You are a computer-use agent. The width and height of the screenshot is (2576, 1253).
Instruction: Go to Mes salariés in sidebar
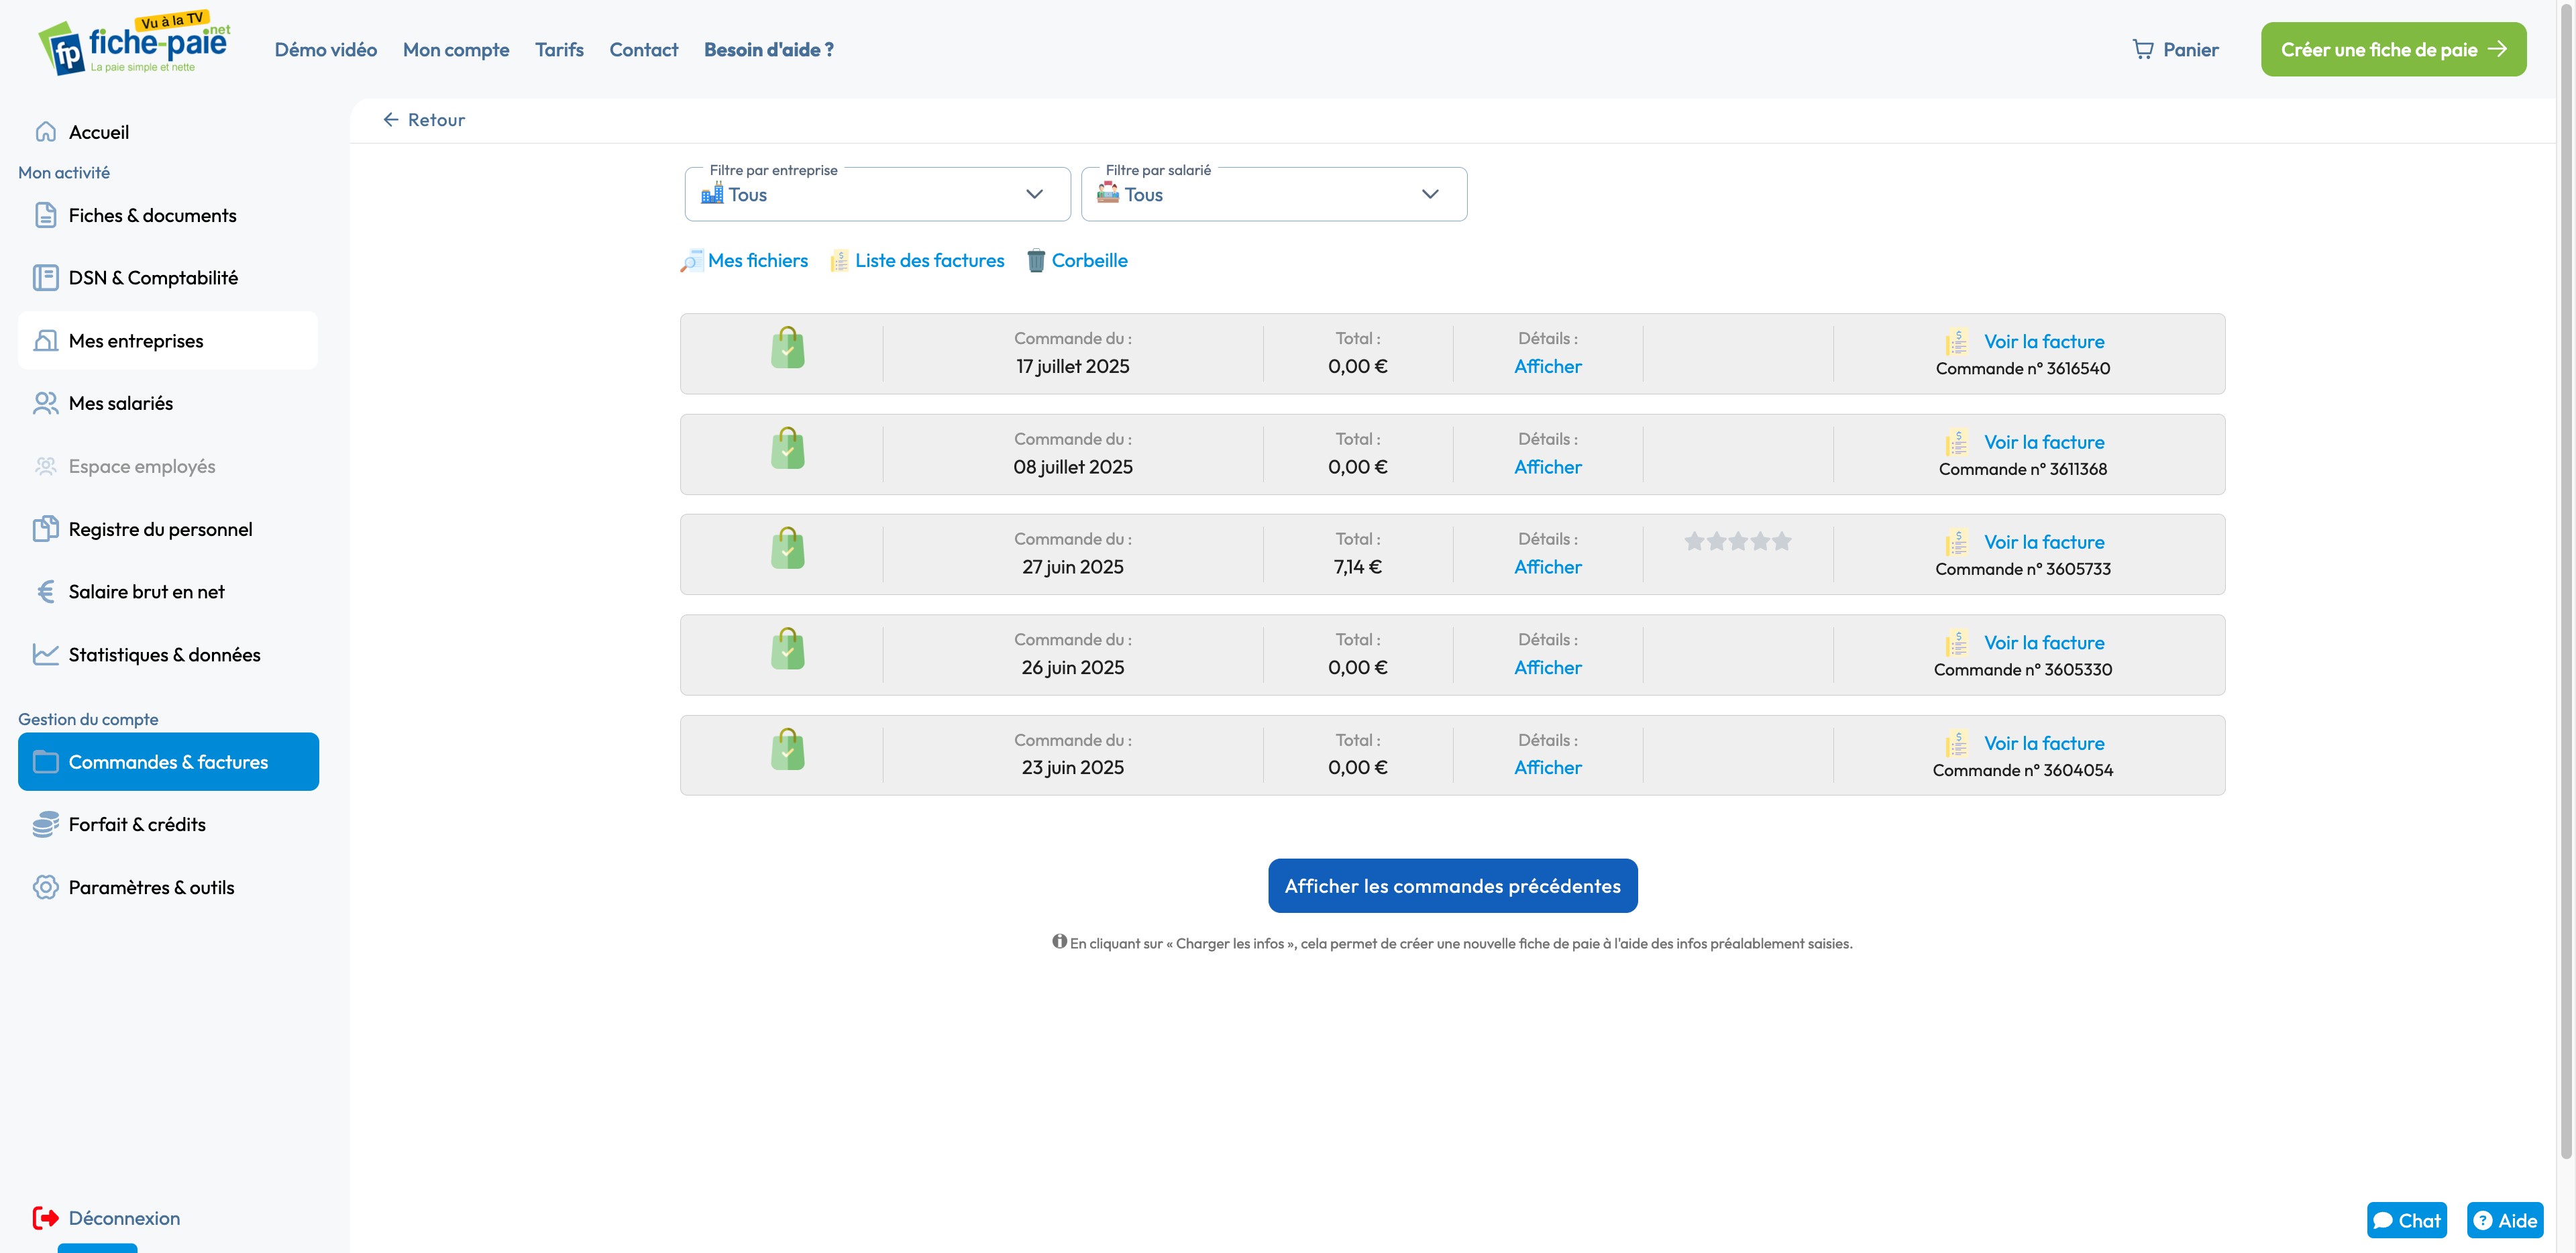click(121, 403)
